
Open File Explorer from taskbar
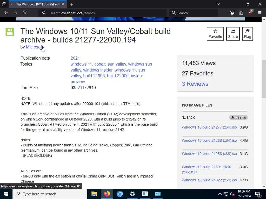(94, 194)
